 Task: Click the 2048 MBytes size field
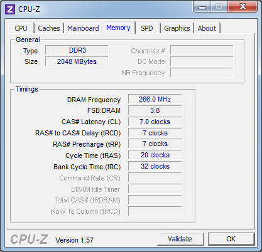click(77, 61)
